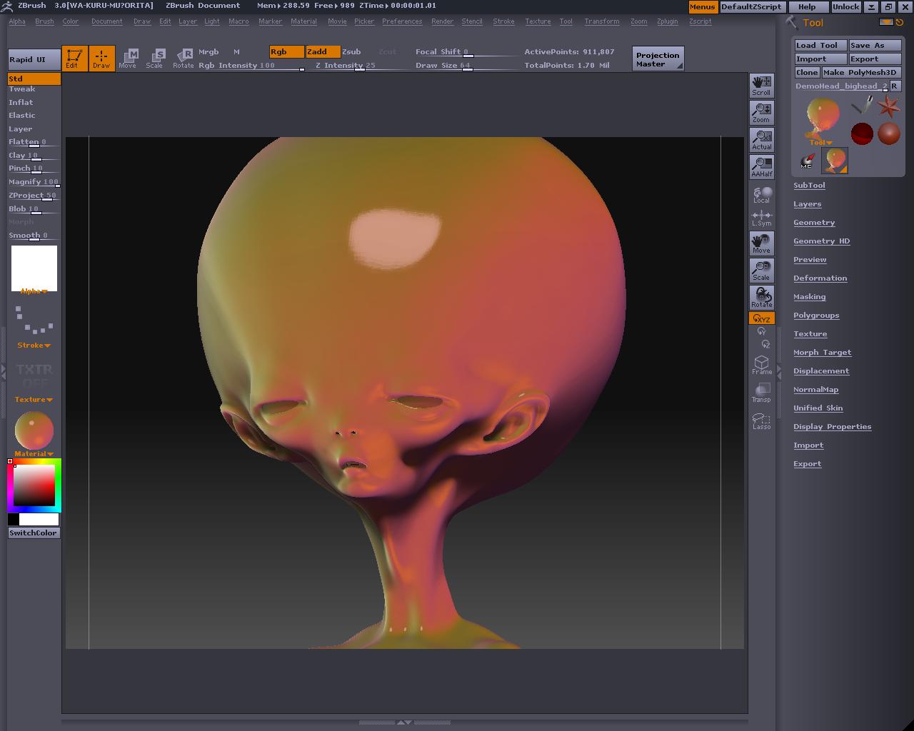Expand the Geometry HD subpalette

point(821,241)
